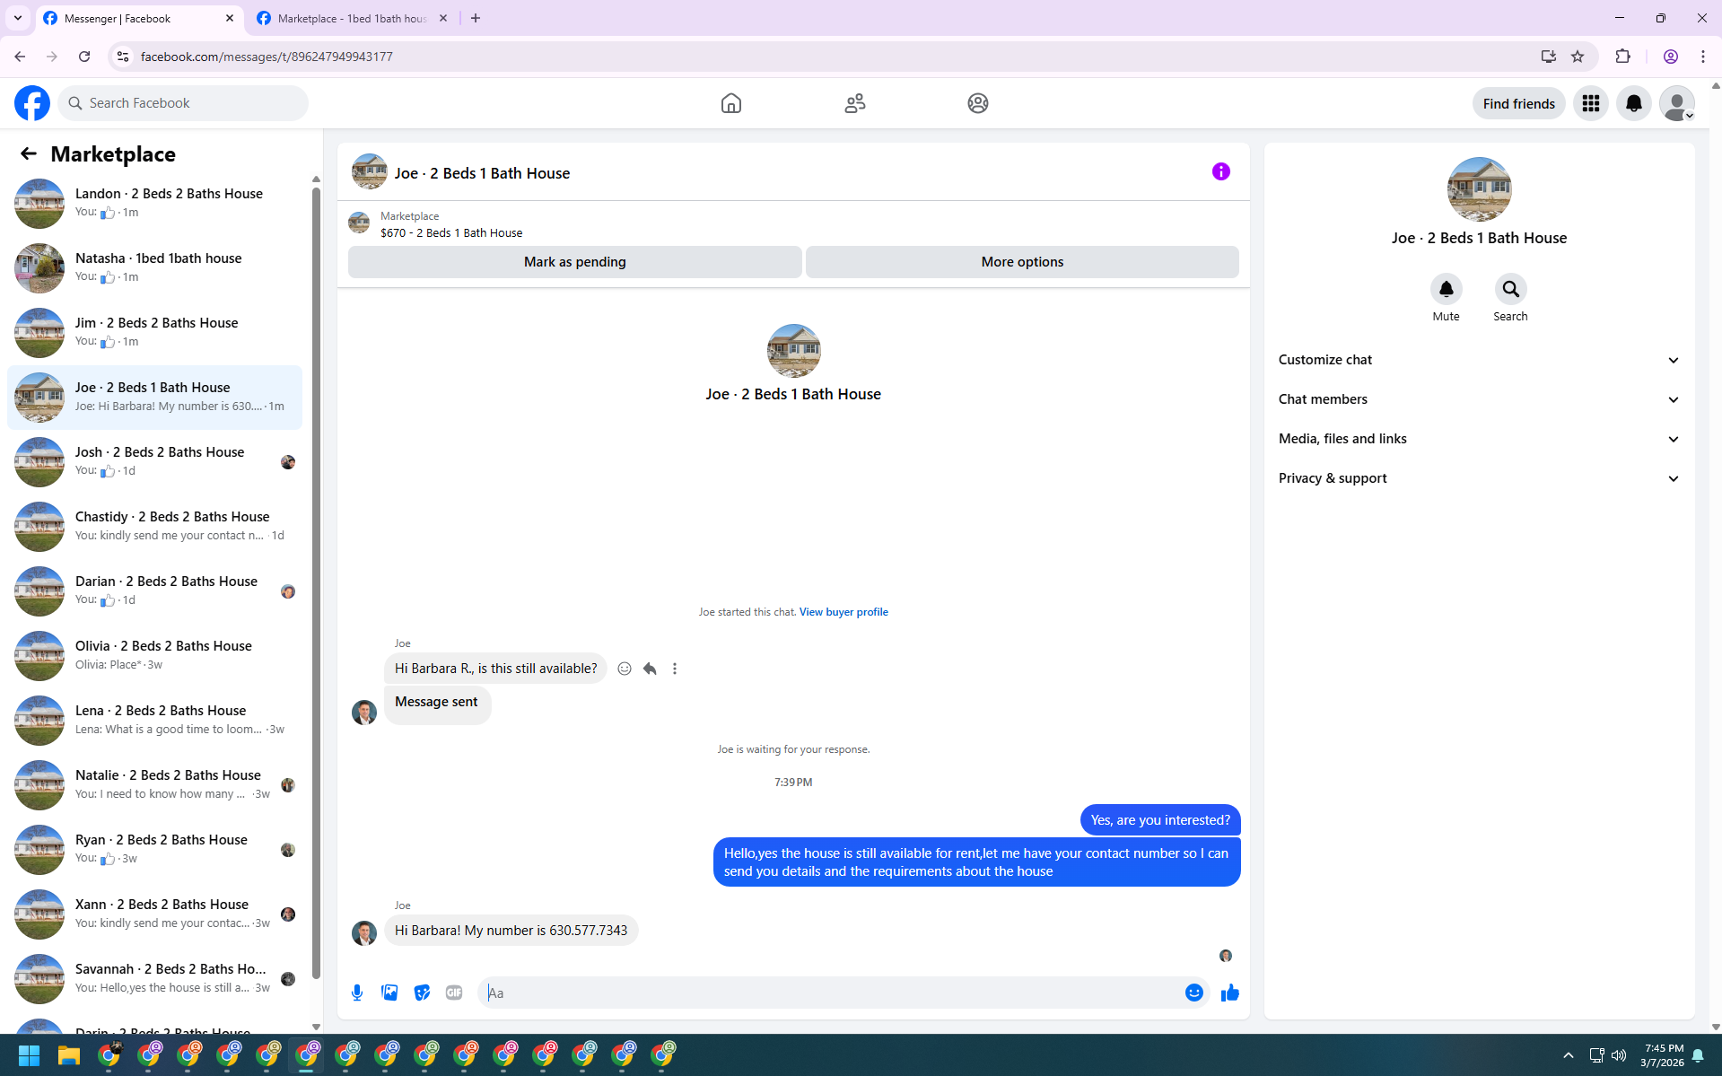Mute the chat with the bell icon
This screenshot has height=1076, width=1722.
point(1446,289)
